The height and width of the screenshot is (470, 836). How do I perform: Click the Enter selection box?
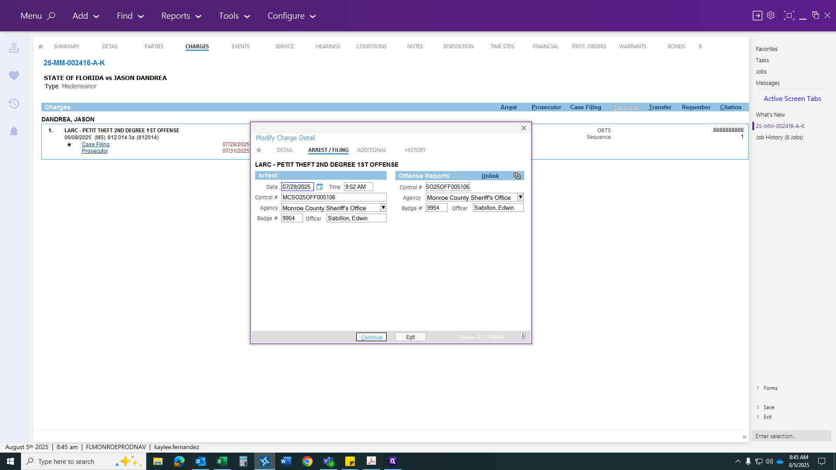[791, 436]
